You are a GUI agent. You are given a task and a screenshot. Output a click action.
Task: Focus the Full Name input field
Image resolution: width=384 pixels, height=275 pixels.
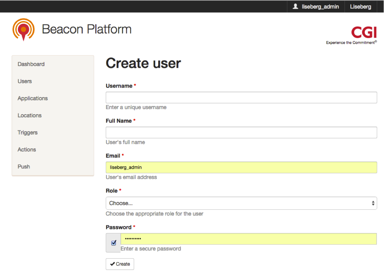click(x=241, y=132)
